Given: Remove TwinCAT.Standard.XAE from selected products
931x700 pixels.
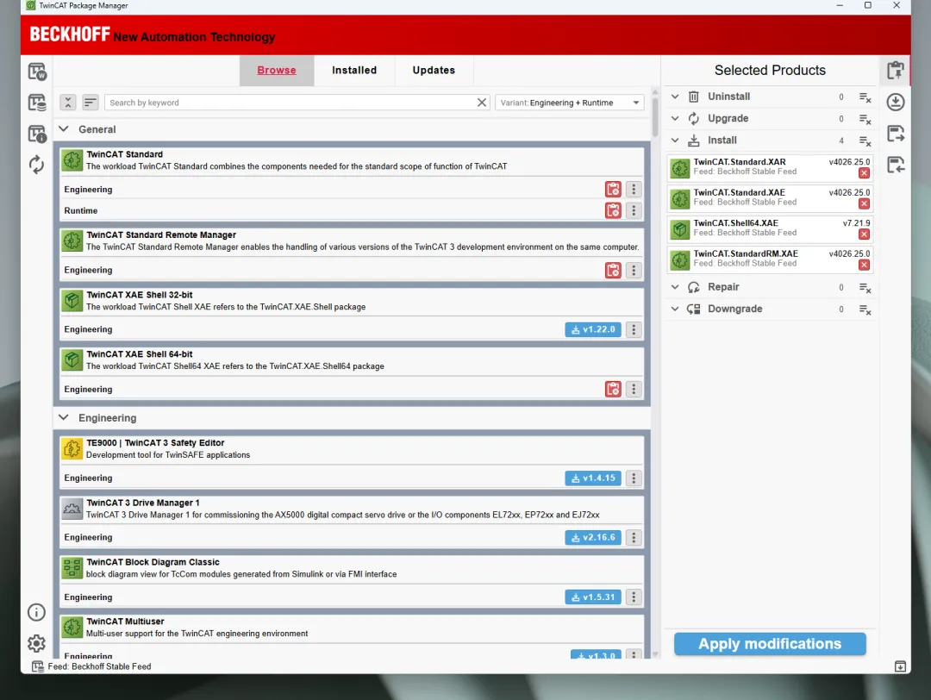Looking at the screenshot, I should coord(864,203).
